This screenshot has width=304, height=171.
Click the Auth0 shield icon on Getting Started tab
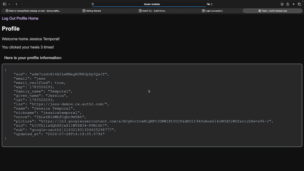point(84,11)
